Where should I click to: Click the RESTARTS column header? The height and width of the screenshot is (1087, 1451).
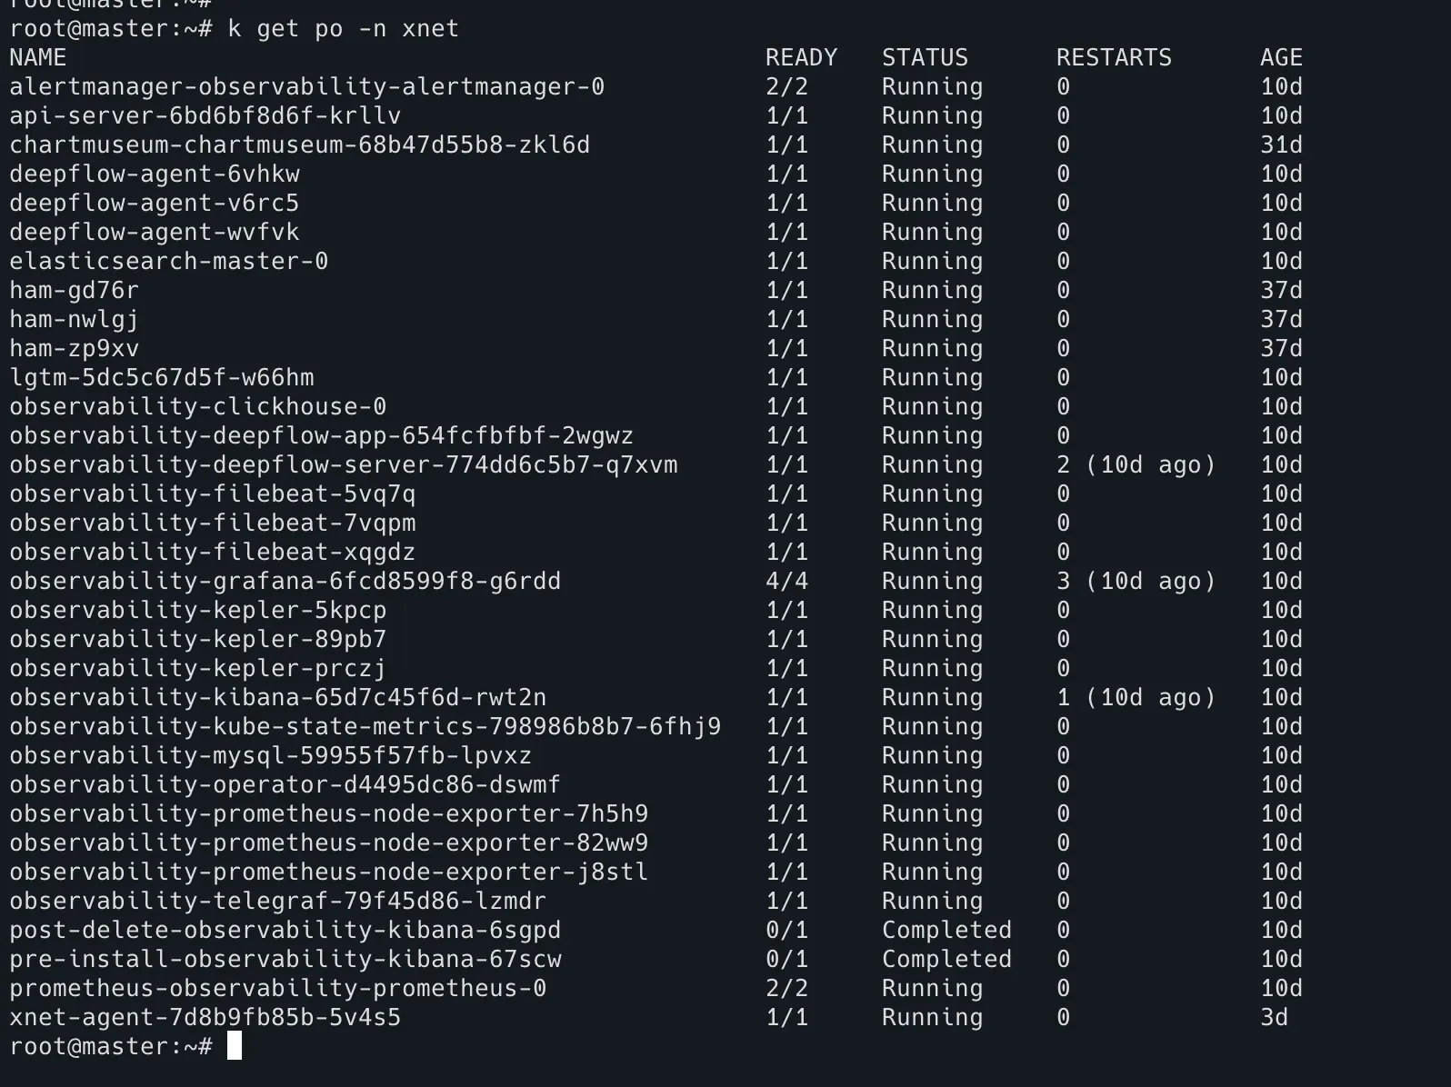coord(1114,57)
